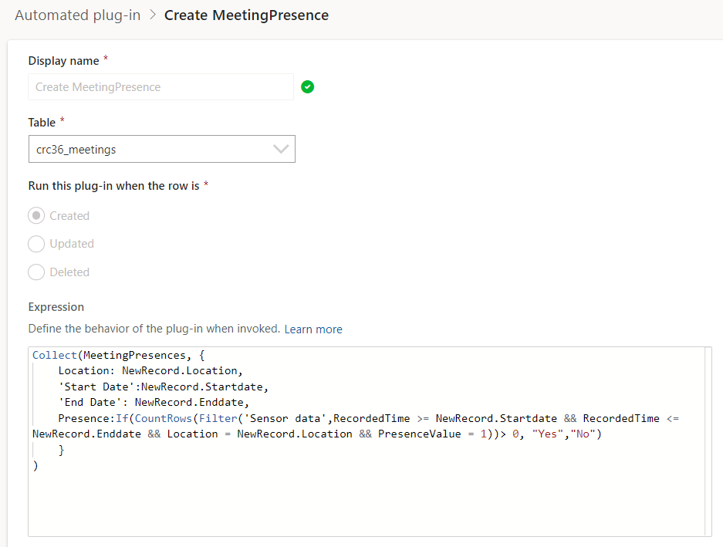The height and width of the screenshot is (547, 723).
Task: Click the breadcrumb chevron separator
Action: point(153,15)
